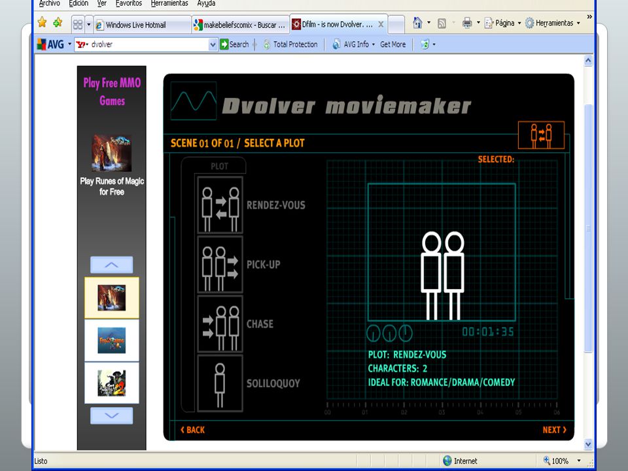The height and width of the screenshot is (471, 628).
Task: Click the green AVG Search button
Action: (234, 44)
